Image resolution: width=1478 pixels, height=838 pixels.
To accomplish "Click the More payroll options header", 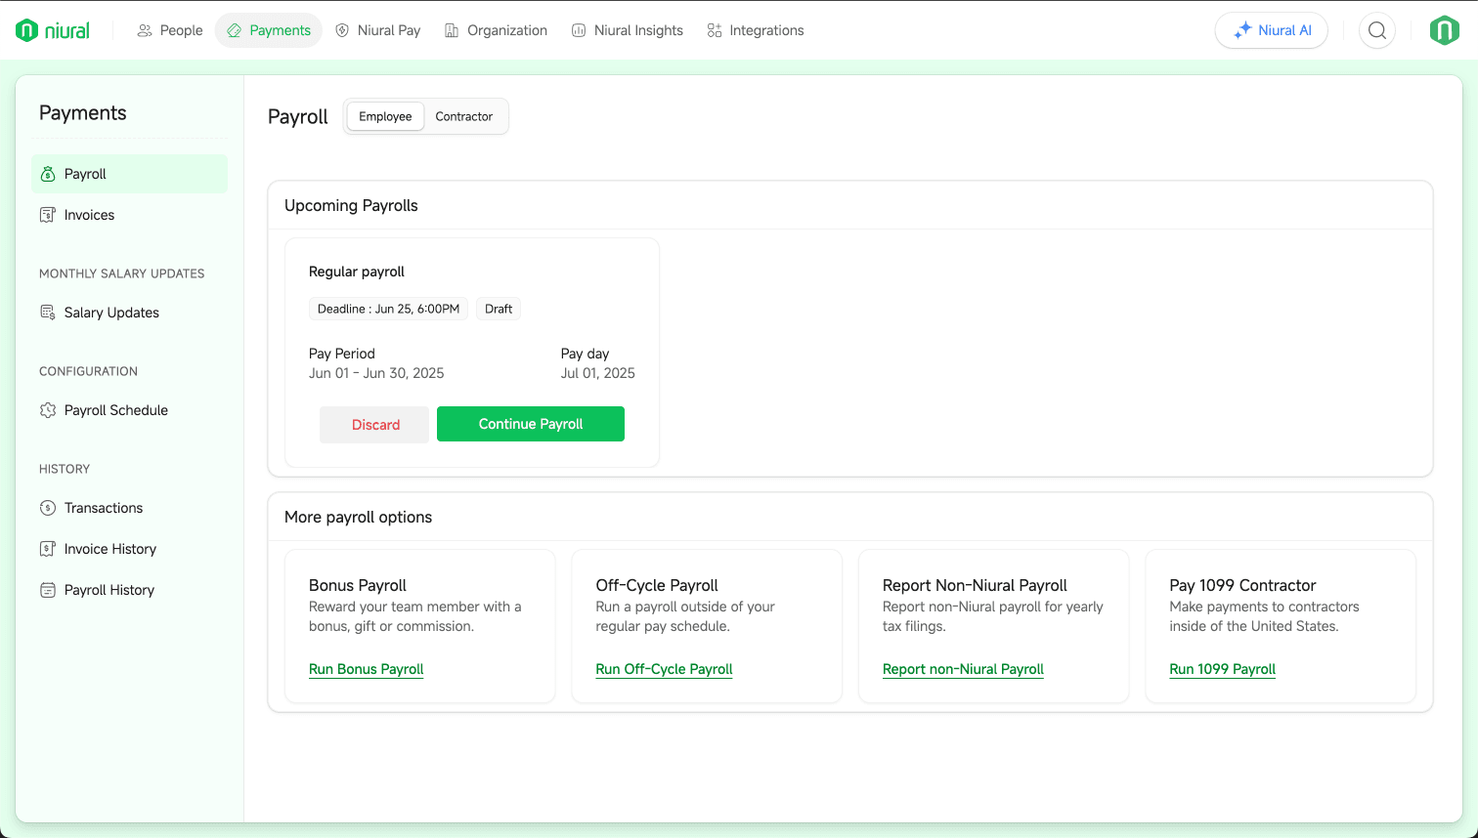I will pos(358,517).
